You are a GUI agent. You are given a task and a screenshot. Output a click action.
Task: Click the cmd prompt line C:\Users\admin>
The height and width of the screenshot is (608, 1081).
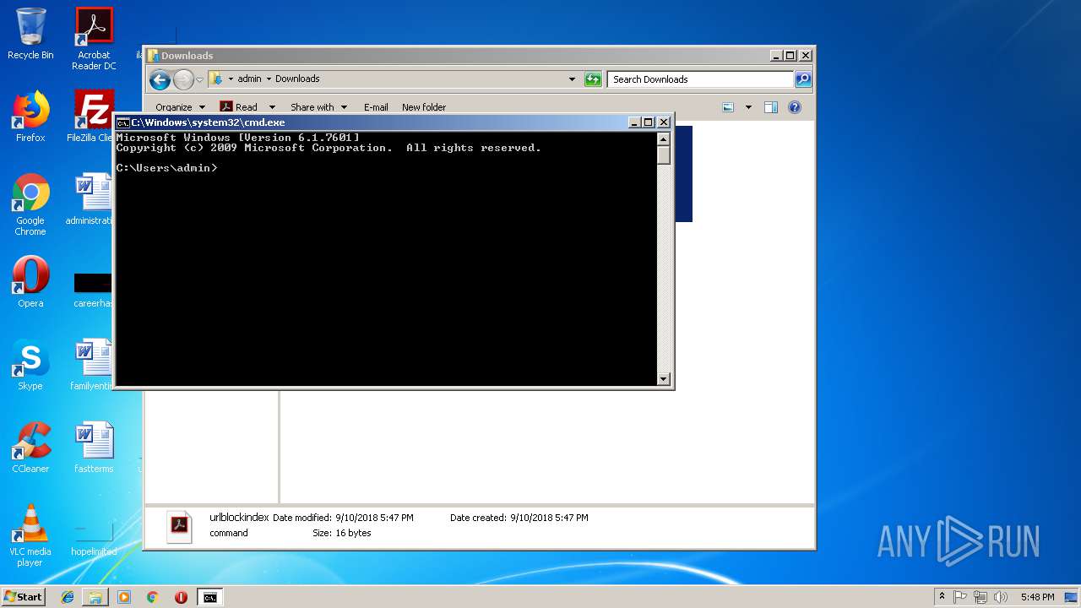(x=166, y=168)
